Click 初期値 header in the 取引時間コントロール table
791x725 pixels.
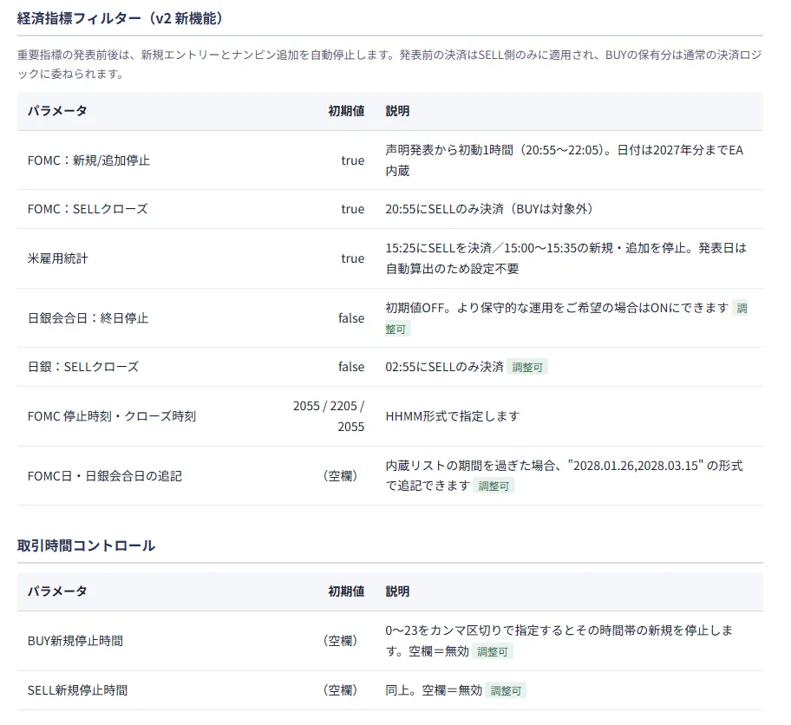tap(347, 591)
